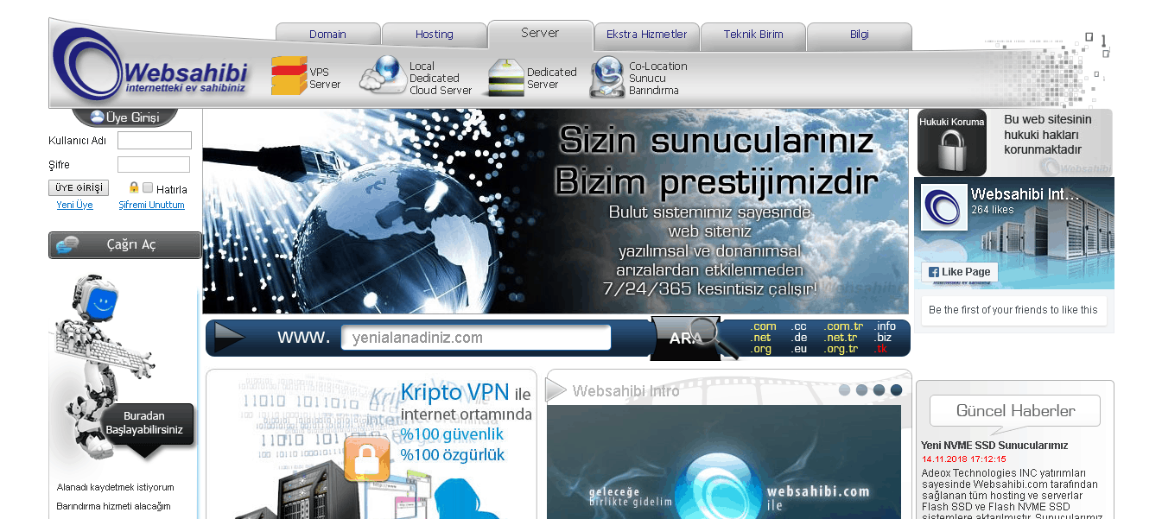Click the magnifying glass on the ARA button
Viewport: 1162px width, 519px height.
pos(714,336)
